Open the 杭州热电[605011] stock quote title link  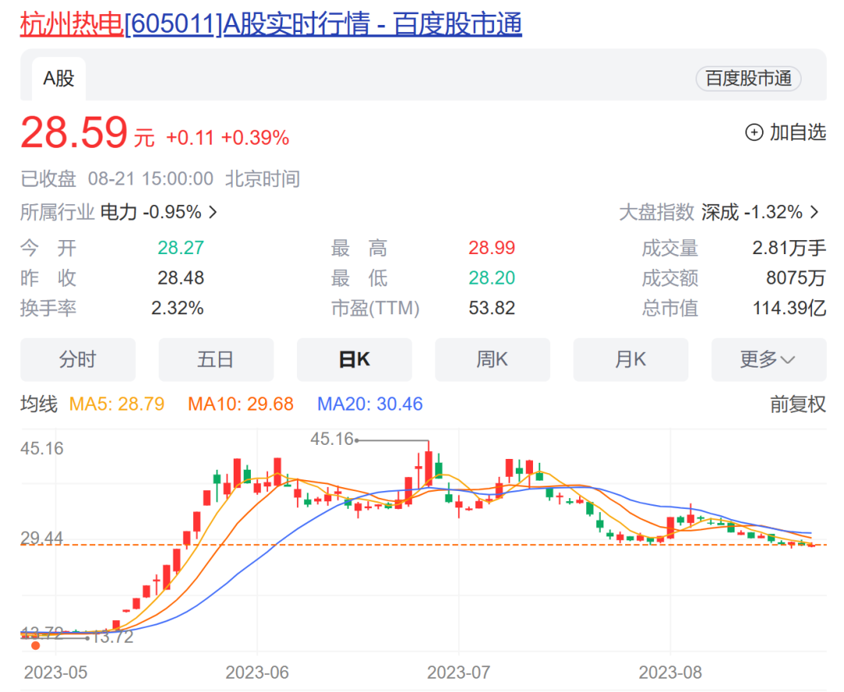click(x=270, y=24)
